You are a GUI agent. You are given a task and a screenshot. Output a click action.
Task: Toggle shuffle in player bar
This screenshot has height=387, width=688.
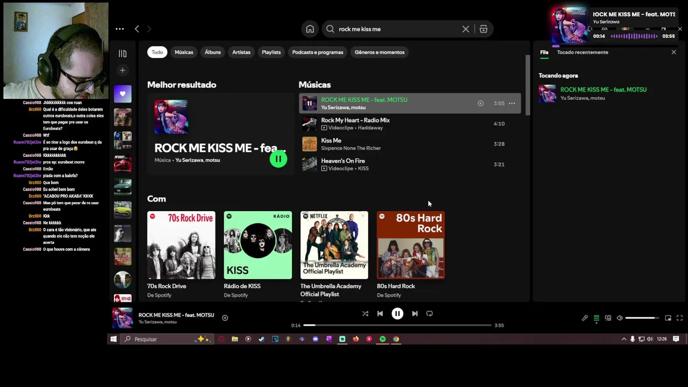(x=365, y=313)
